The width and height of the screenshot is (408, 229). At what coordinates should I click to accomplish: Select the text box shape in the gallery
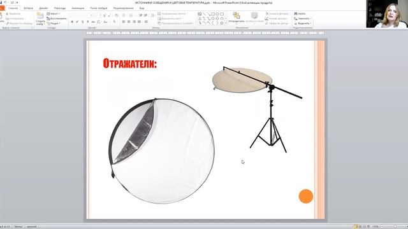[200, 14]
